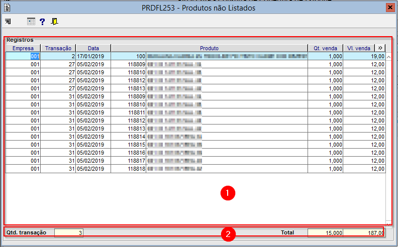
Task: Select product code cell 100
Action: tap(129, 56)
